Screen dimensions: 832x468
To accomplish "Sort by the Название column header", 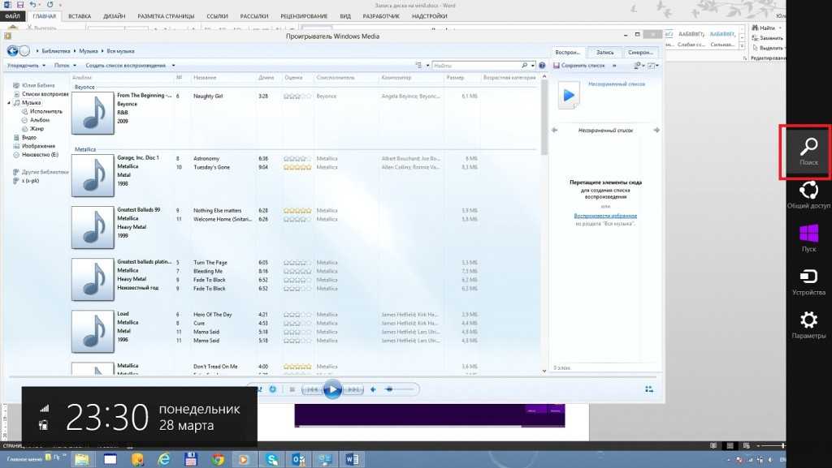I will pyautogui.click(x=205, y=77).
